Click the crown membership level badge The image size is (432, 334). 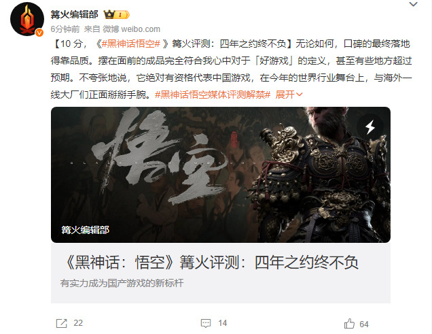tap(117, 14)
